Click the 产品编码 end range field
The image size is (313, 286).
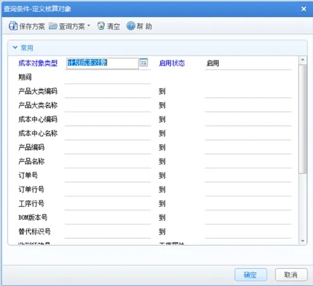[248, 147]
